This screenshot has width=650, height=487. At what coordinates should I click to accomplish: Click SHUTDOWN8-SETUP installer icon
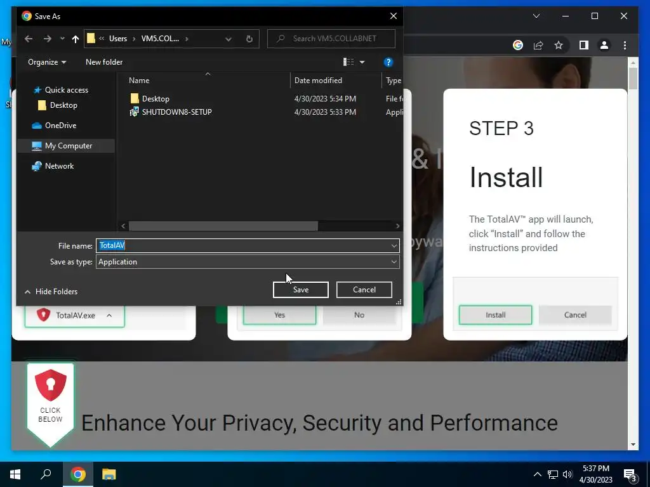tap(135, 112)
